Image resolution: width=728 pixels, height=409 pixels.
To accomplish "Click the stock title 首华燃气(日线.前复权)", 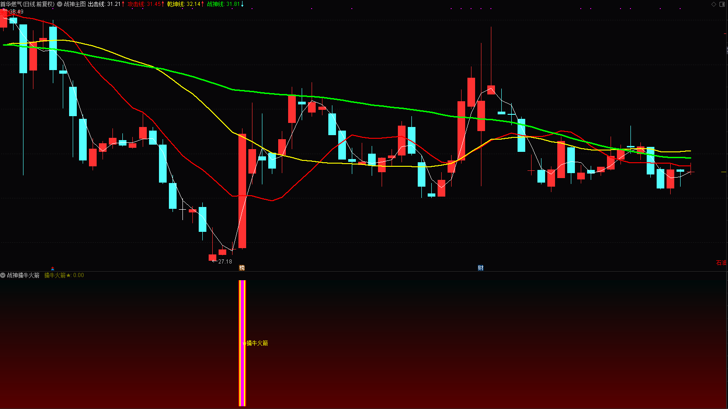I will (x=28, y=4).
